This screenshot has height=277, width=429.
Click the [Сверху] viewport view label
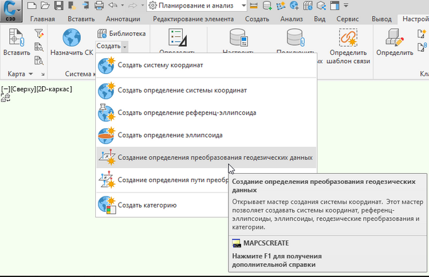21,89
